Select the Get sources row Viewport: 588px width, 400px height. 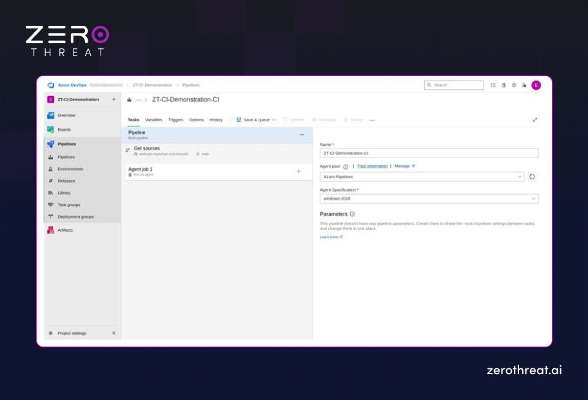(217, 151)
